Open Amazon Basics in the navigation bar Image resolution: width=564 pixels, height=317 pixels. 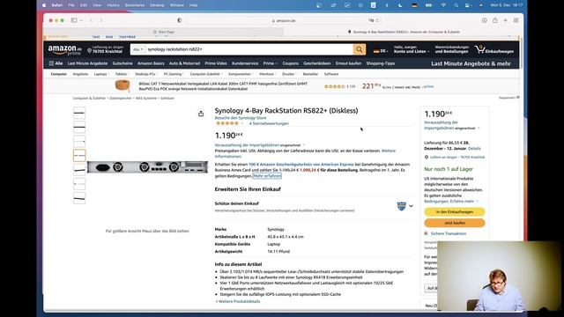pyautogui.click(x=151, y=63)
